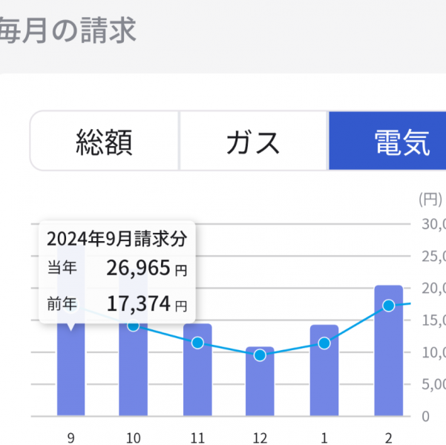Tap the (円) axis unit label

pyautogui.click(x=430, y=198)
